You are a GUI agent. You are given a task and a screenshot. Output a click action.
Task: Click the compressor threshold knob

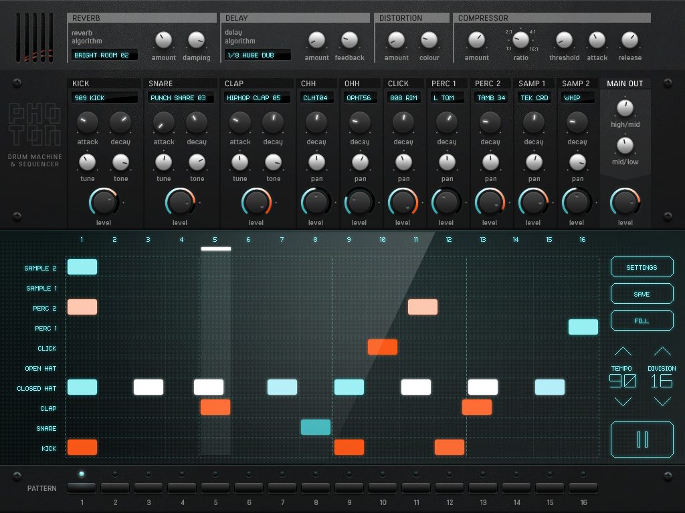coord(564,40)
